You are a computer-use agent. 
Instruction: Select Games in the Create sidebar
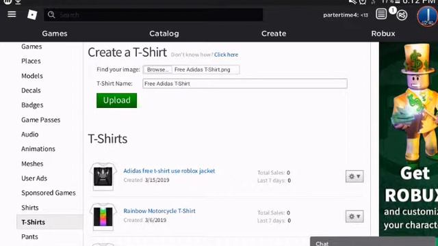tap(31, 46)
